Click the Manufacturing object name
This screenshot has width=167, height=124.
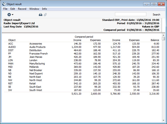tap(37, 64)
